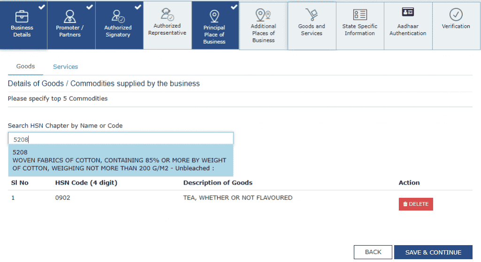Open the Promoter / Partners person icon
This screenshot has width=481, height=262.
pos(70,15)
